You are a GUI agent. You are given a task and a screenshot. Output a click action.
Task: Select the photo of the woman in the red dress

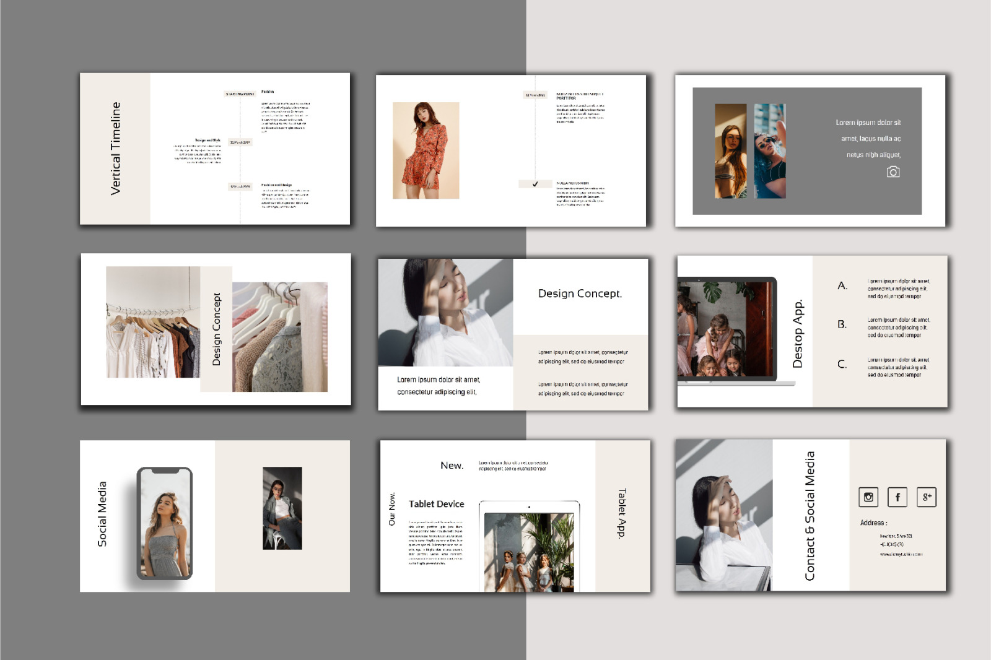426,150
